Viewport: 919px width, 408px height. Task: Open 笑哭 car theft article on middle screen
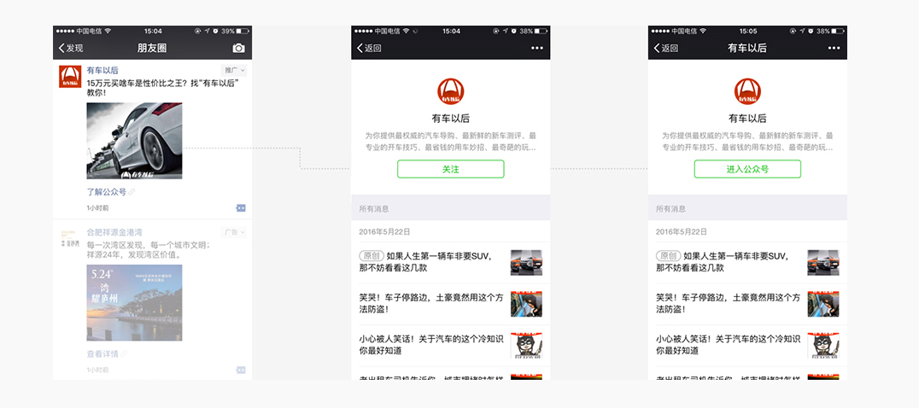450,304
